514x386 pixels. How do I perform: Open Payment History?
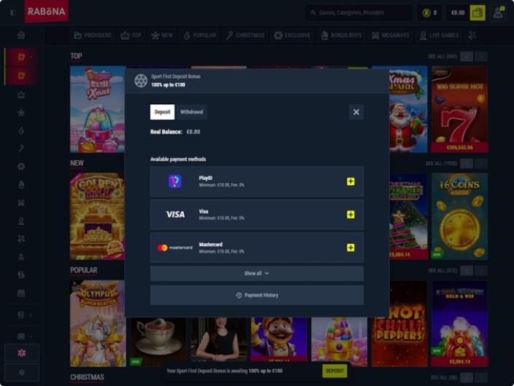[x=257, y=295]
